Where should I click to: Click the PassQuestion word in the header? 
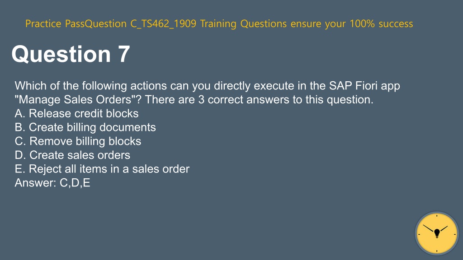coord(96,23)
